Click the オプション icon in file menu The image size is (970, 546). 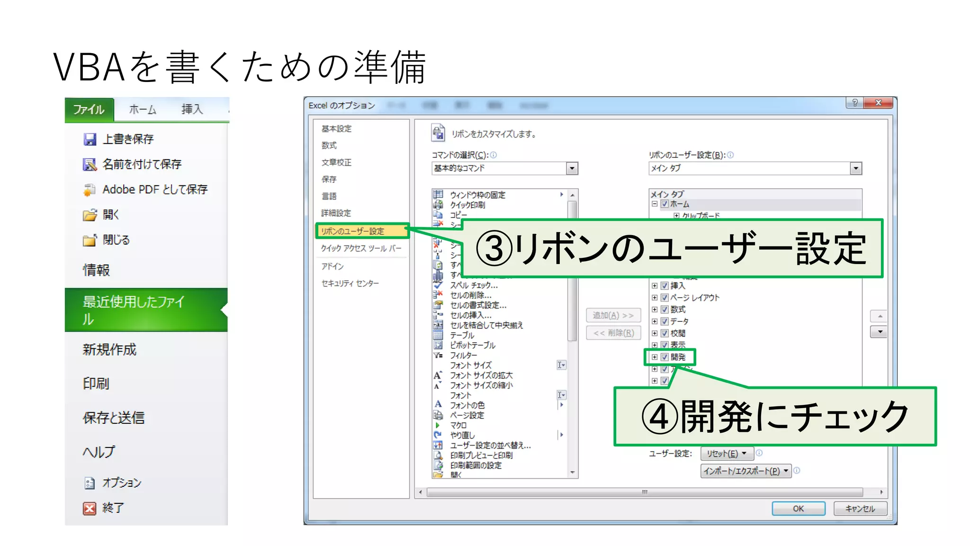pos(90,483)
